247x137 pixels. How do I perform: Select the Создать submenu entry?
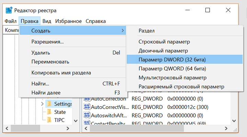pos(72,30)
